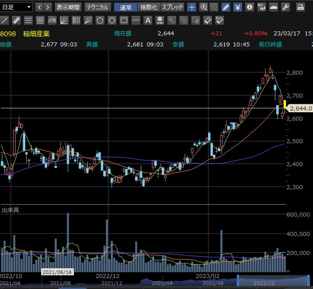The width and height of the screenshot is (313, 289).
Task: Toggle the yen price display
Action: (238, 8)
